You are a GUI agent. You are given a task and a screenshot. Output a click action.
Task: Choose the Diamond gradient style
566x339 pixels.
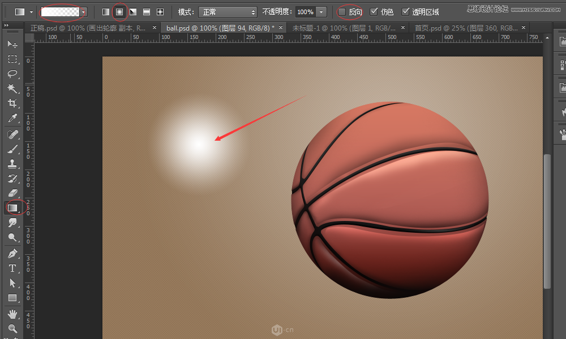[160, 12]
